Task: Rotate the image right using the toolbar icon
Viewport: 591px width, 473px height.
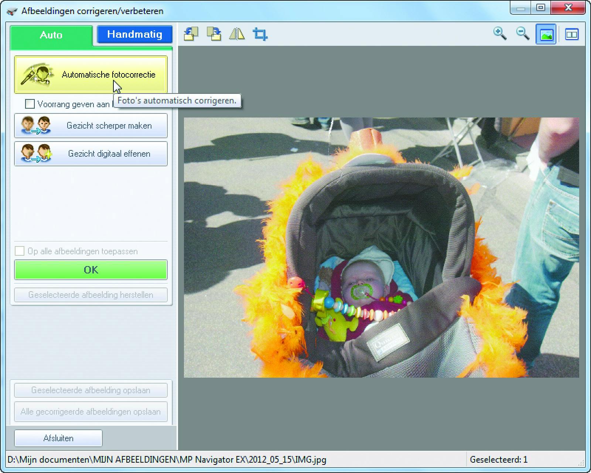Action: [x=214, y=34]
